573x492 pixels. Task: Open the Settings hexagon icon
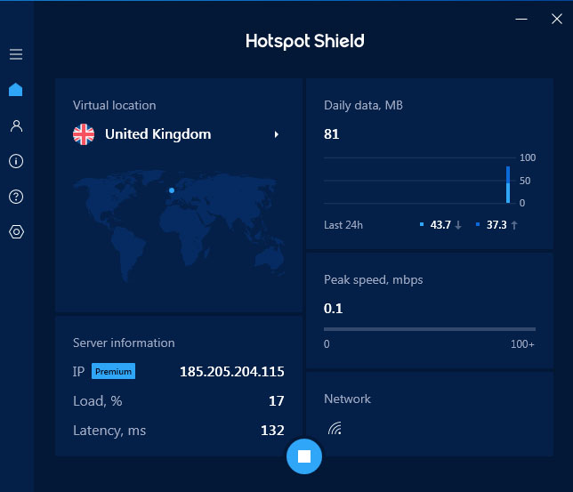point(16,231)
